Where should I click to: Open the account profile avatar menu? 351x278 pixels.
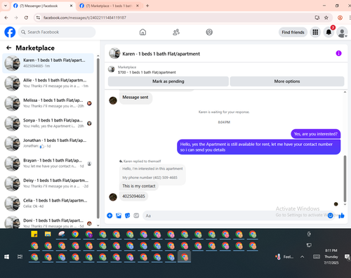pos(342,32)
